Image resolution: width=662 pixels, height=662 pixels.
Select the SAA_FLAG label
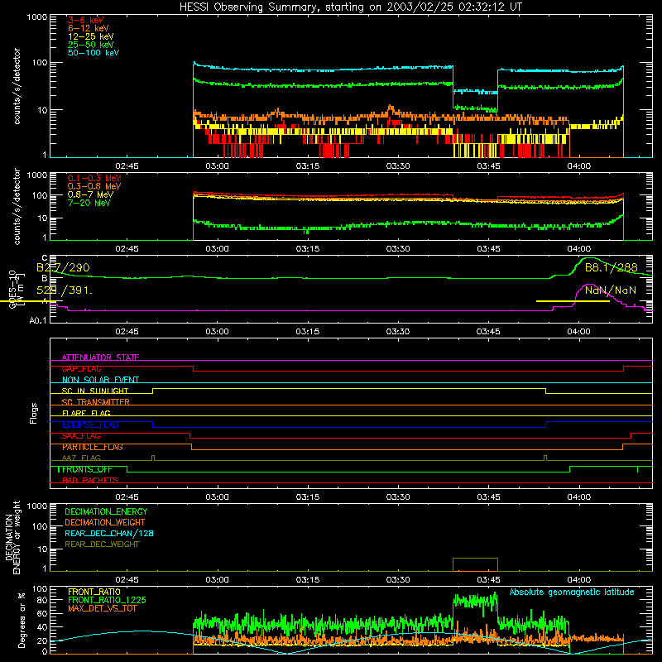click(x=81, y=436)
